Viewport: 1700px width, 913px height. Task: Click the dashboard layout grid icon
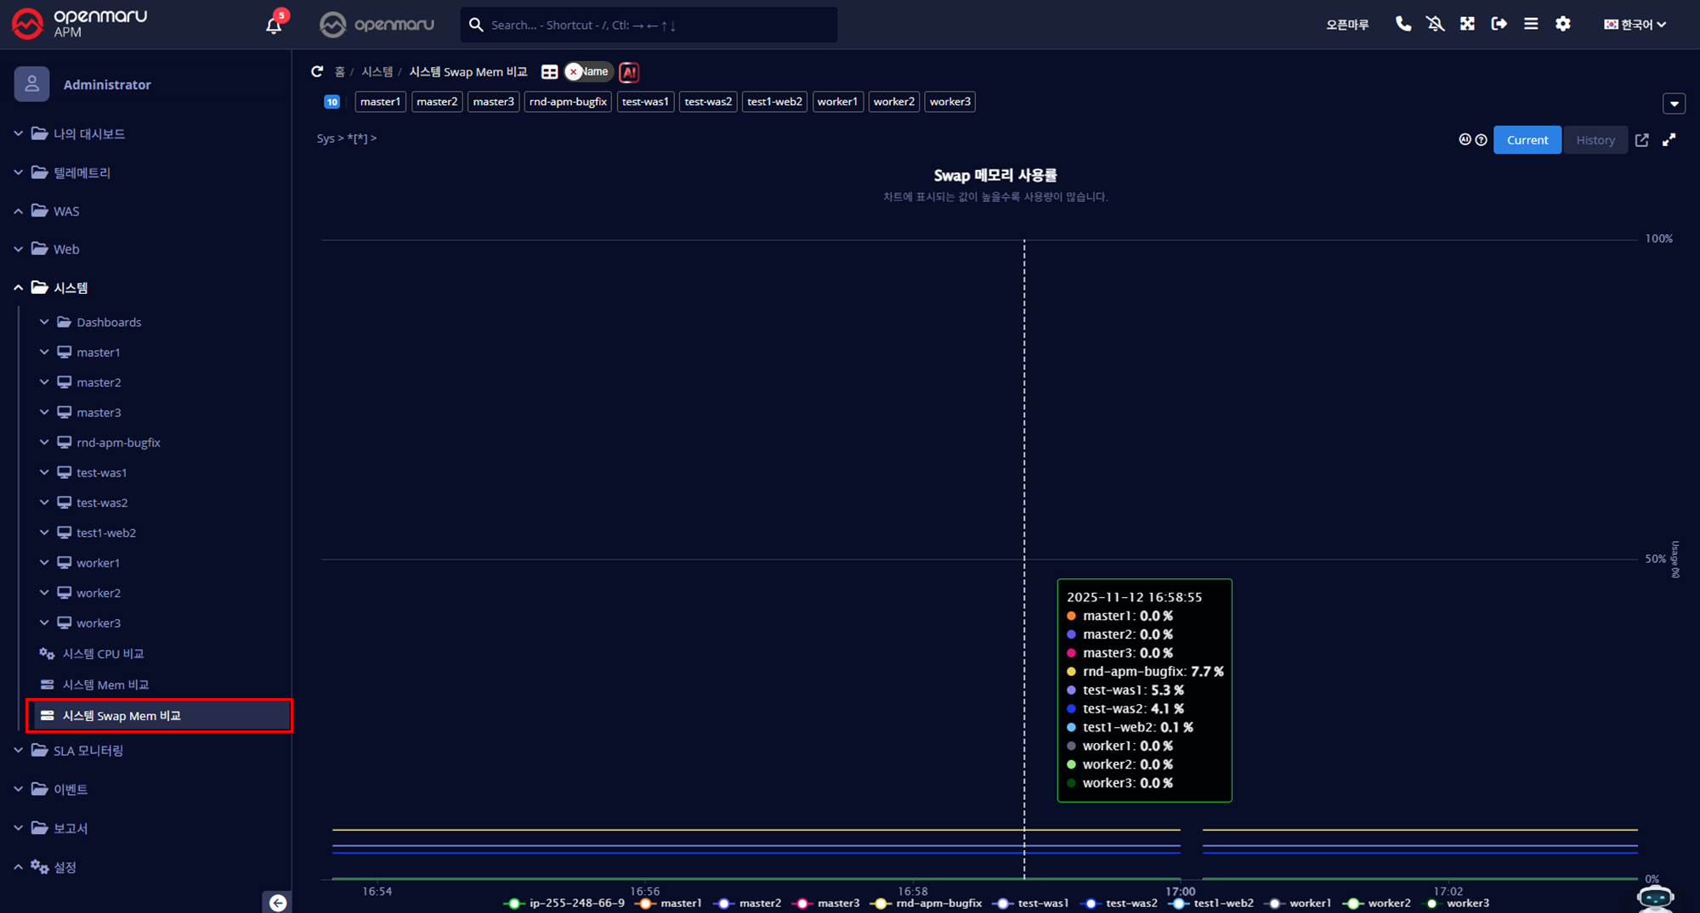click(550, 72)
